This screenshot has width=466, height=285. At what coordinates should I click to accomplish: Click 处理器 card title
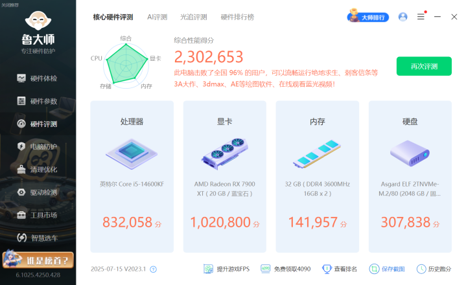tap(132, 121)
